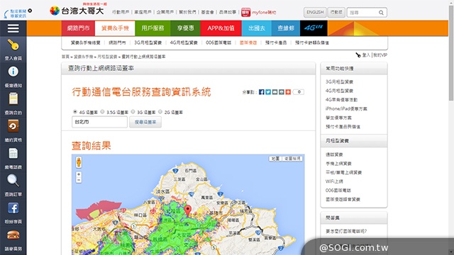Open the 出國去 blue nav tab
454x255 pixels.
coord(257,28)
